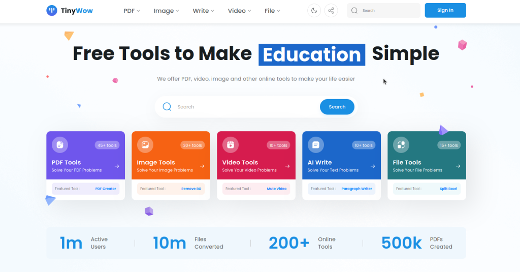
Task: Focus the header Search input field
Action: point(384,11)
